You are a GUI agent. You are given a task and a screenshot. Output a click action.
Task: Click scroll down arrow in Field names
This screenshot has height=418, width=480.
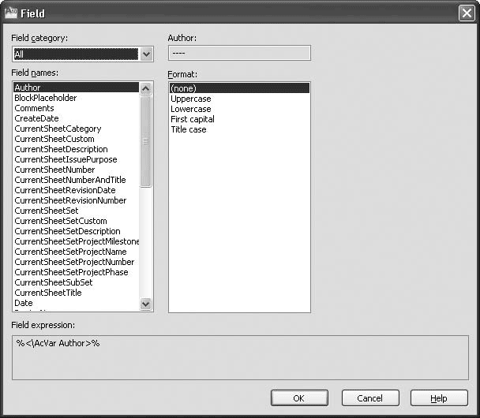click(146, 304)
